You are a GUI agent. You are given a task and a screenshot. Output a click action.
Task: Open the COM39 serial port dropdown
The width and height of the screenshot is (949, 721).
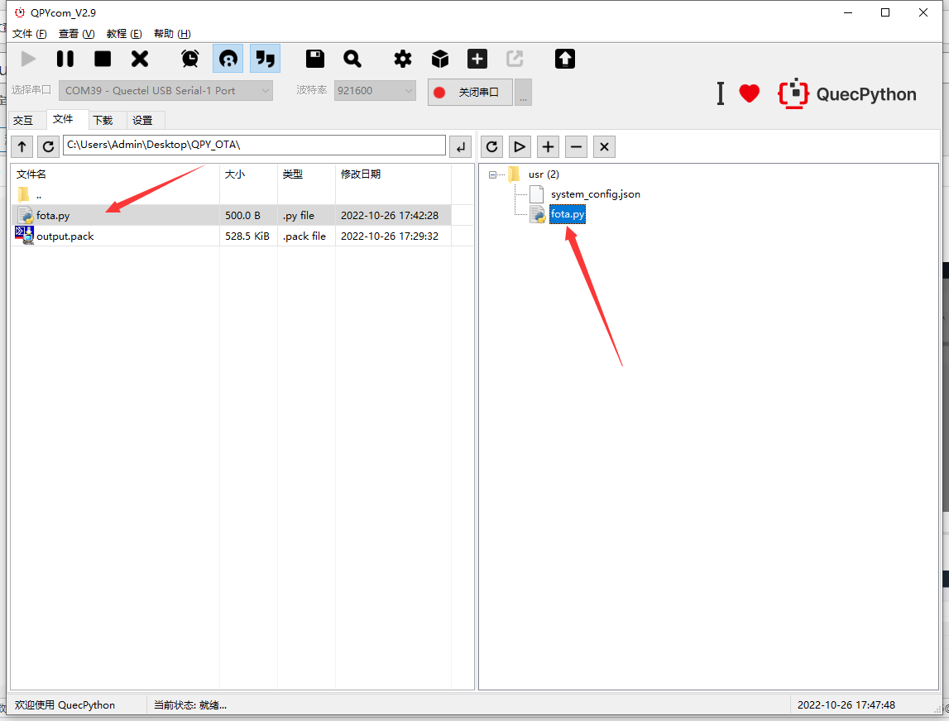tap(166, 91)
